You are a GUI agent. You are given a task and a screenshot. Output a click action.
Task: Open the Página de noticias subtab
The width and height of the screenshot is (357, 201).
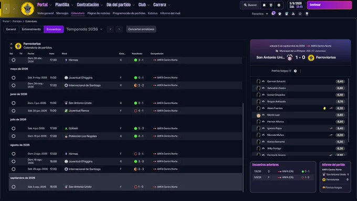[99, 13]
